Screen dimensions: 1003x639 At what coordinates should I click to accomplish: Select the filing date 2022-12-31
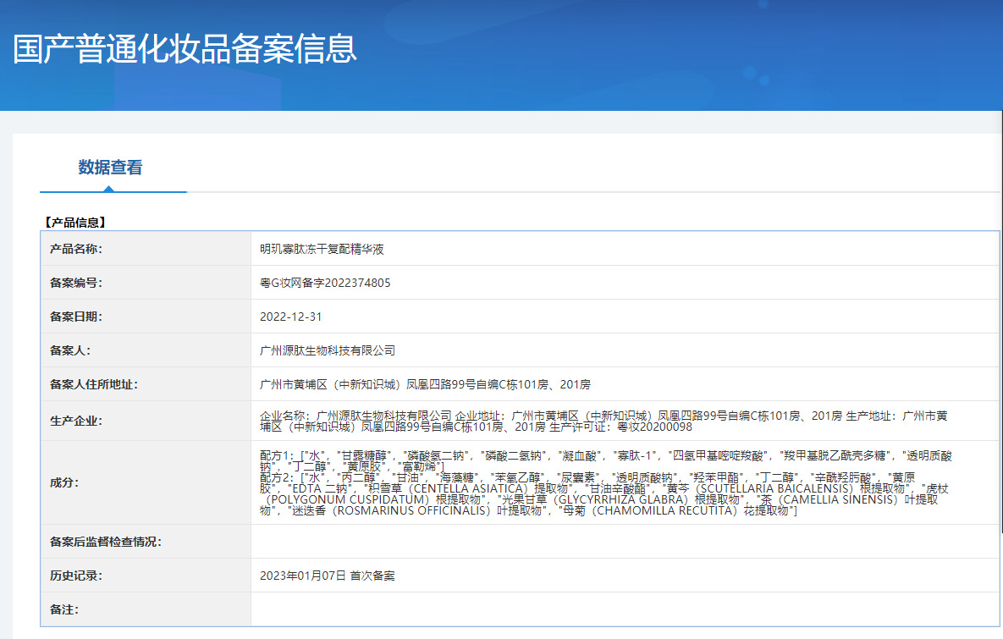(x=290, y=317)
